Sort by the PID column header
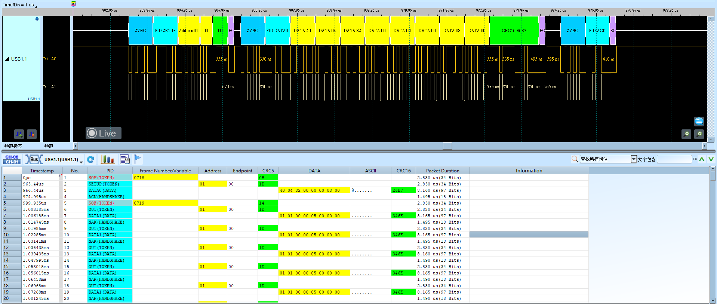Screen dimensions: 717x304 [110, 171]
